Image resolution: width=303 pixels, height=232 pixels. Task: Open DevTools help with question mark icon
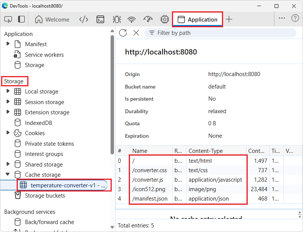pyautogui.click(x=295, y=19)
